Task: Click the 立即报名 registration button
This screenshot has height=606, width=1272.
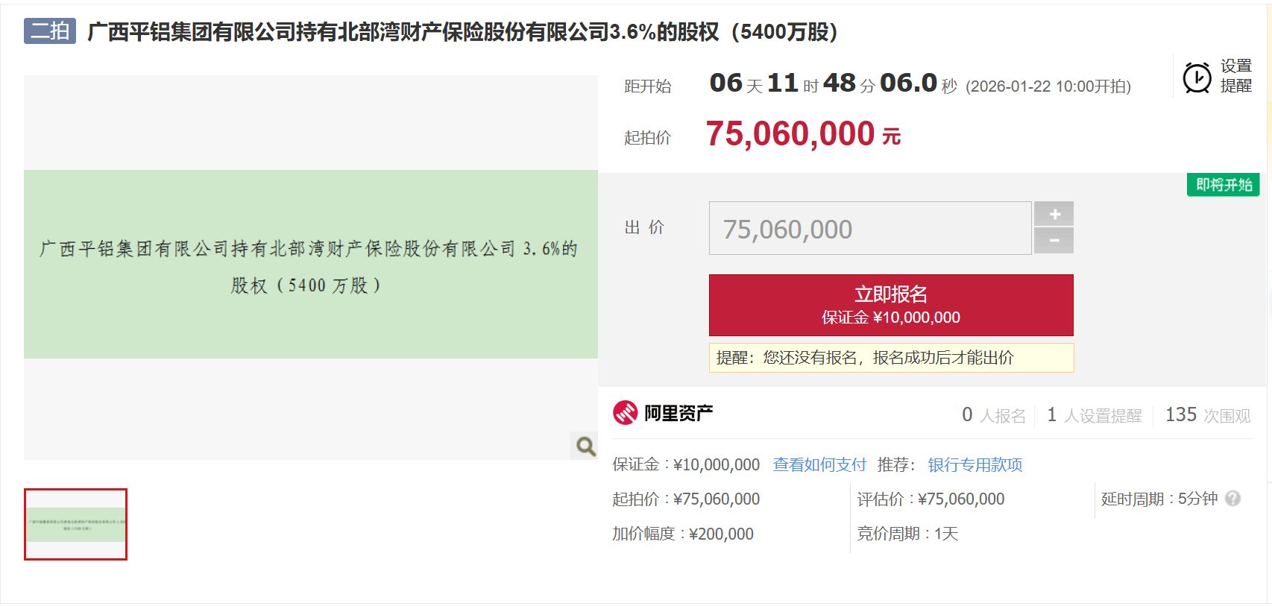Action: click(x=891, y=305)
